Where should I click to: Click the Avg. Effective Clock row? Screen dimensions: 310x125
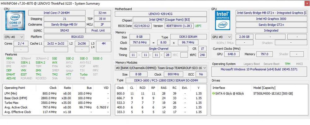[x=56, y=112]
